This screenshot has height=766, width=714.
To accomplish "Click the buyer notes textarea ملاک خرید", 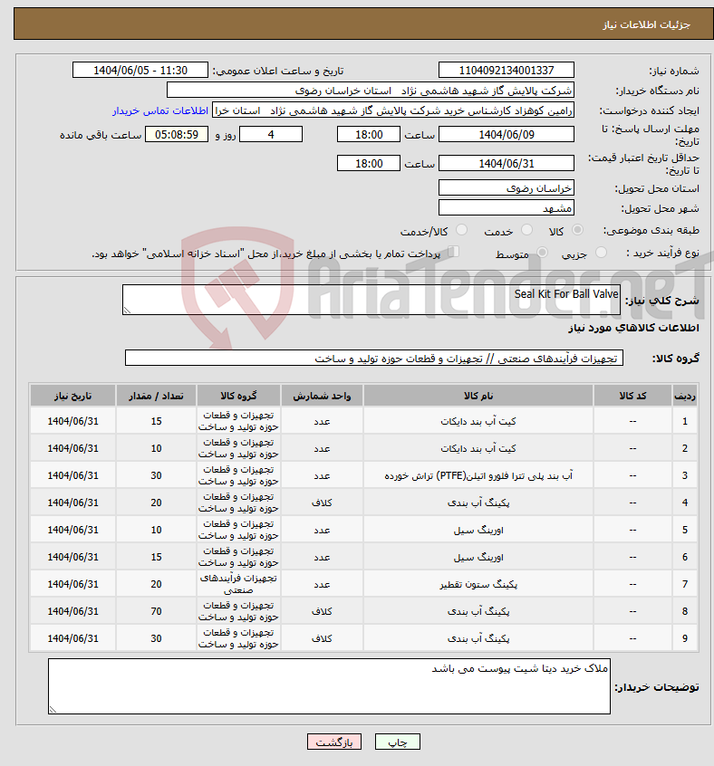I will pos(329,686).
